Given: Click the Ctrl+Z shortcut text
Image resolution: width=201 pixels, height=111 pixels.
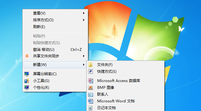Looking at the screenshot, I should 76,50.
